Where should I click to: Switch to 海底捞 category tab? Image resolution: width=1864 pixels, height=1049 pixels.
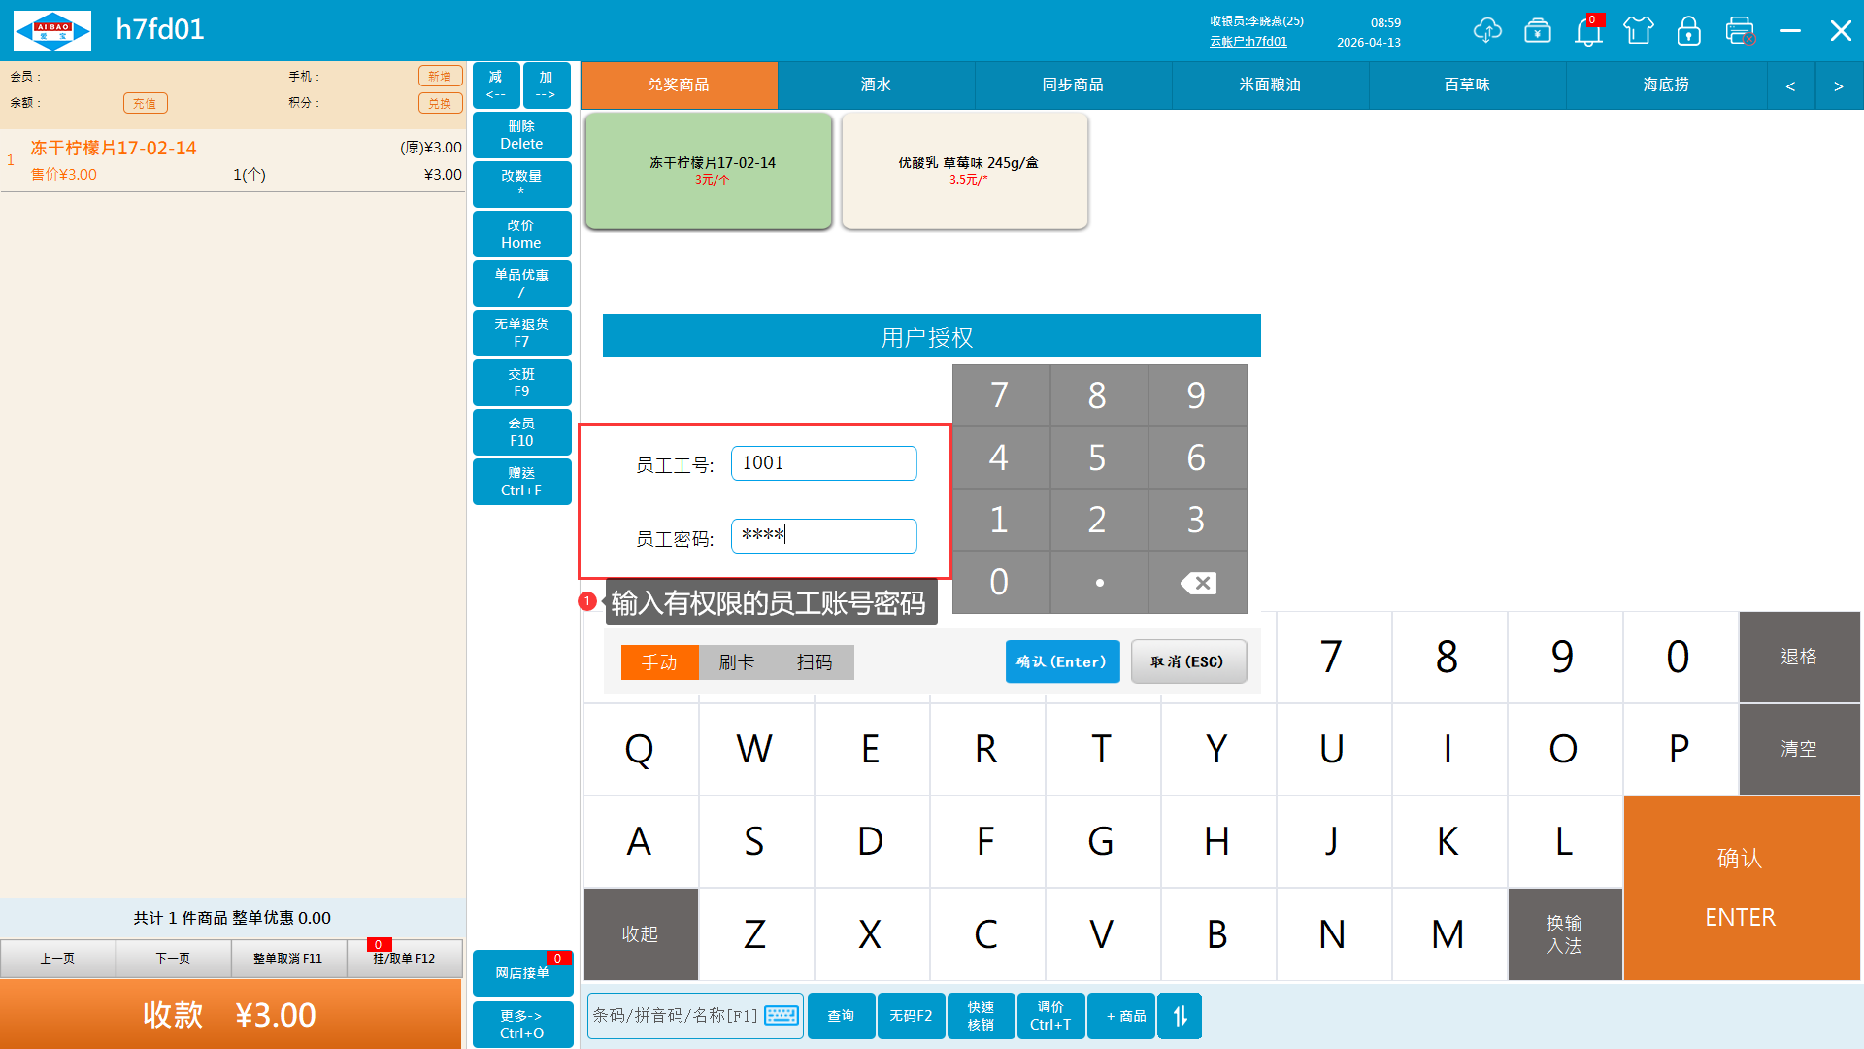pos(1665,85)
